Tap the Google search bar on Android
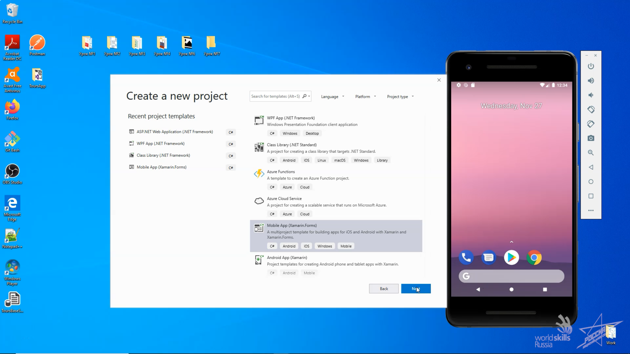Image resolution: width=630 pixels, height=354 pixels. tap(511, 276)
